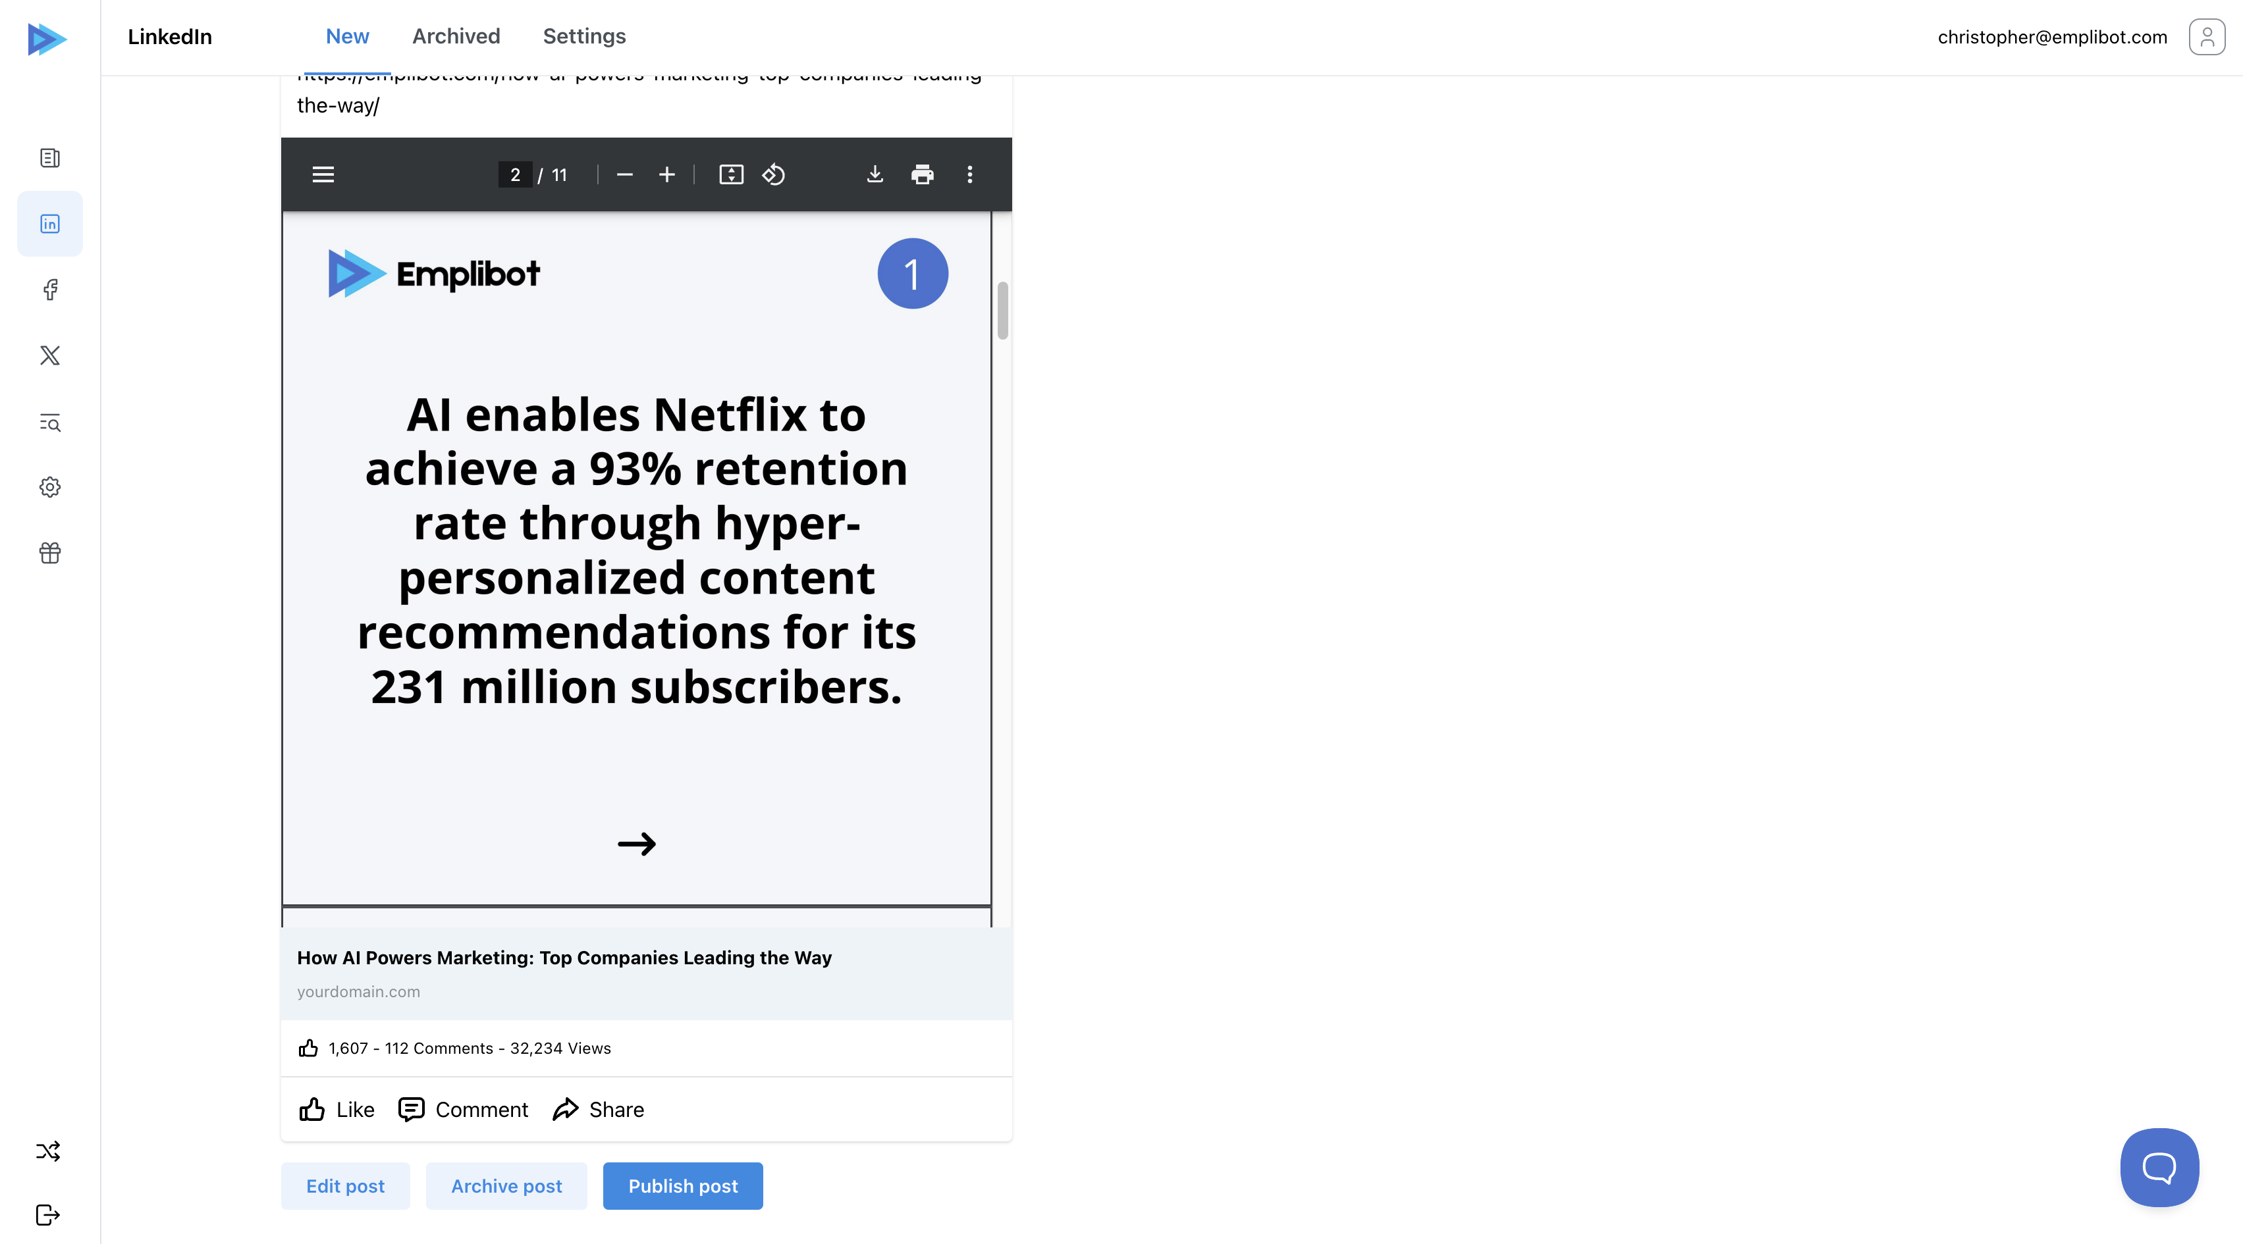Open the Settings tab
This screenshot has width=2243, height=1244.
pos(583,37)
